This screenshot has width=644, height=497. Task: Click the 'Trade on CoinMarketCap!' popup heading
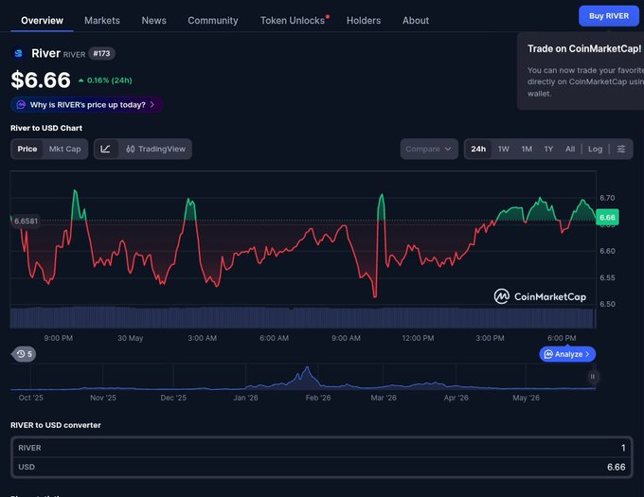(x=584, y=49)
